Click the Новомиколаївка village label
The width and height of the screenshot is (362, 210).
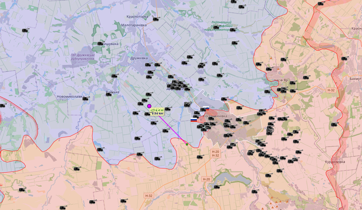click(70, 97)
